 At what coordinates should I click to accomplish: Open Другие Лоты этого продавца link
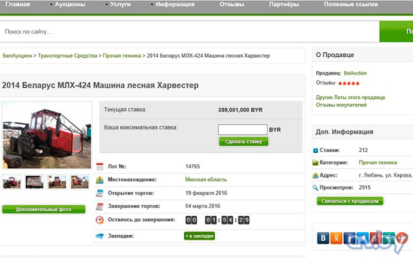click(x=351, y=98)
